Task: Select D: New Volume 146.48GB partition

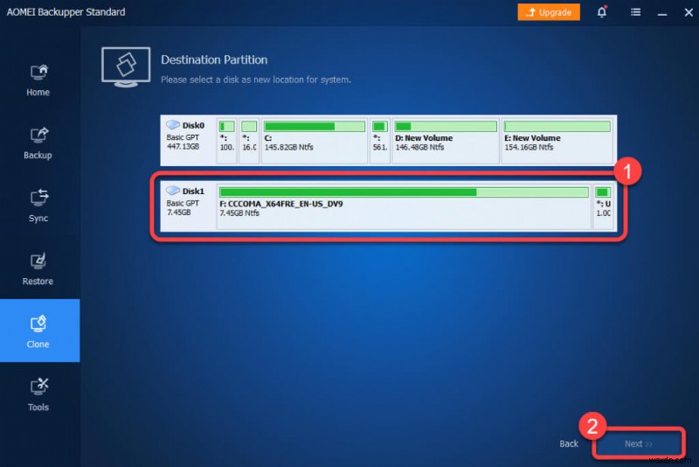Action: pyautogui.click(x=446, y=141)
